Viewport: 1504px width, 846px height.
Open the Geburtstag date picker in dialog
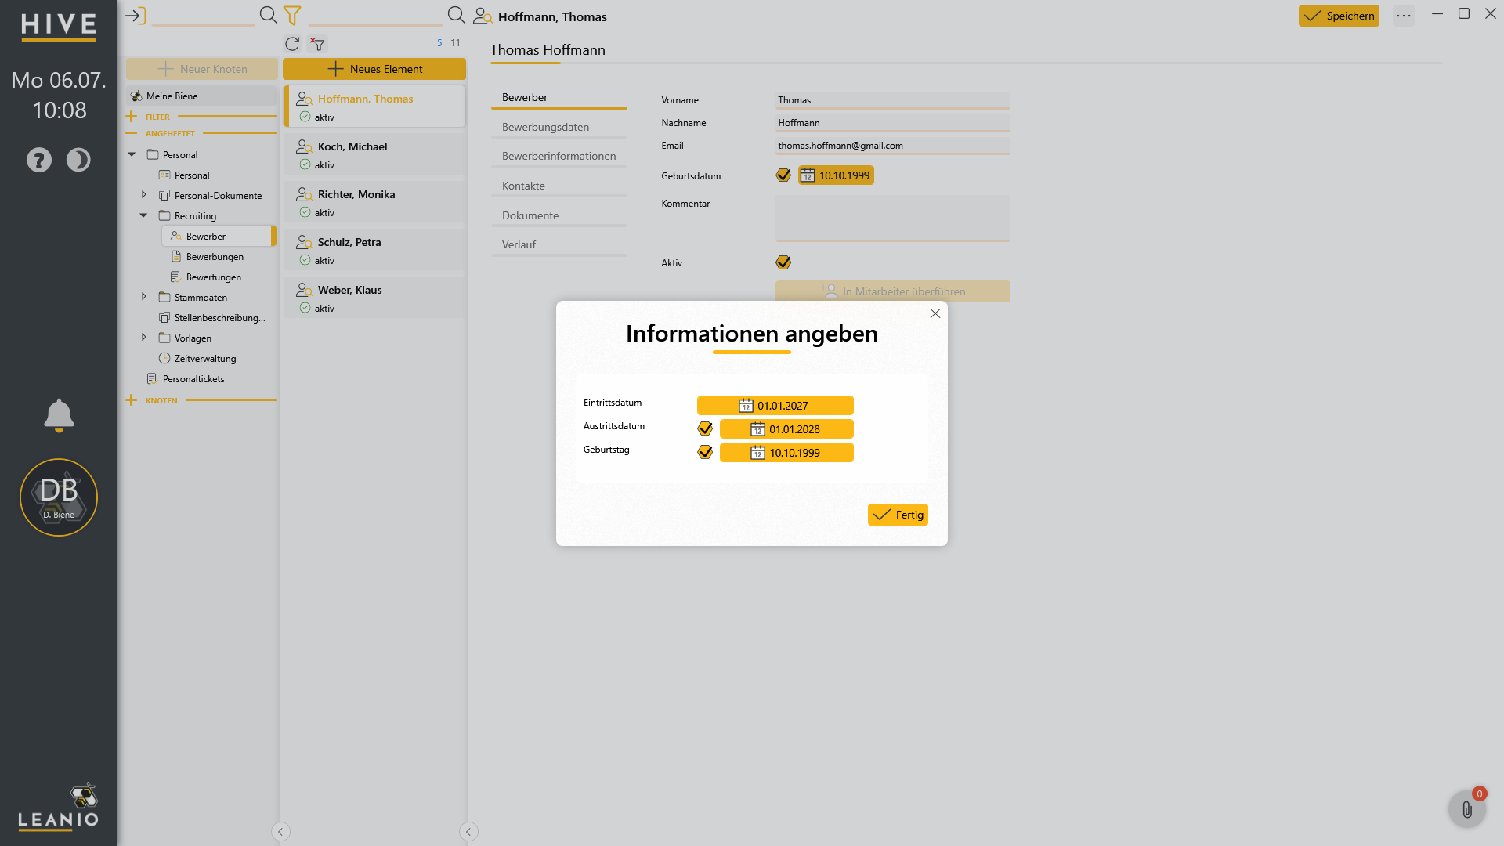click(786, 453)
